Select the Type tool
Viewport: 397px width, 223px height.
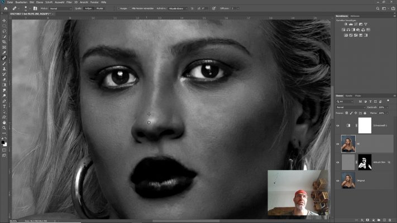click(x=4, y=106)
